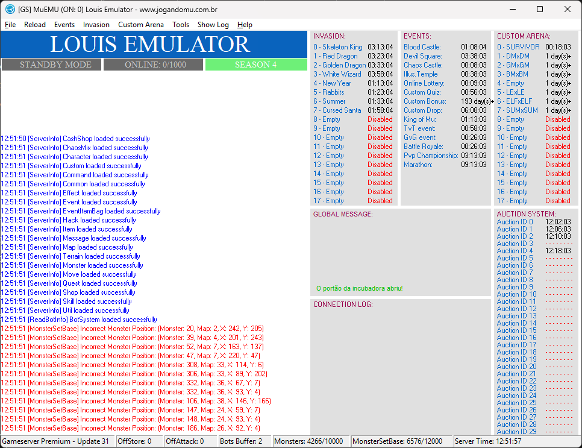This screenshot has width=582, height=448.
Task: Click the Pvp Championship event label
Action: click(431, 156)
